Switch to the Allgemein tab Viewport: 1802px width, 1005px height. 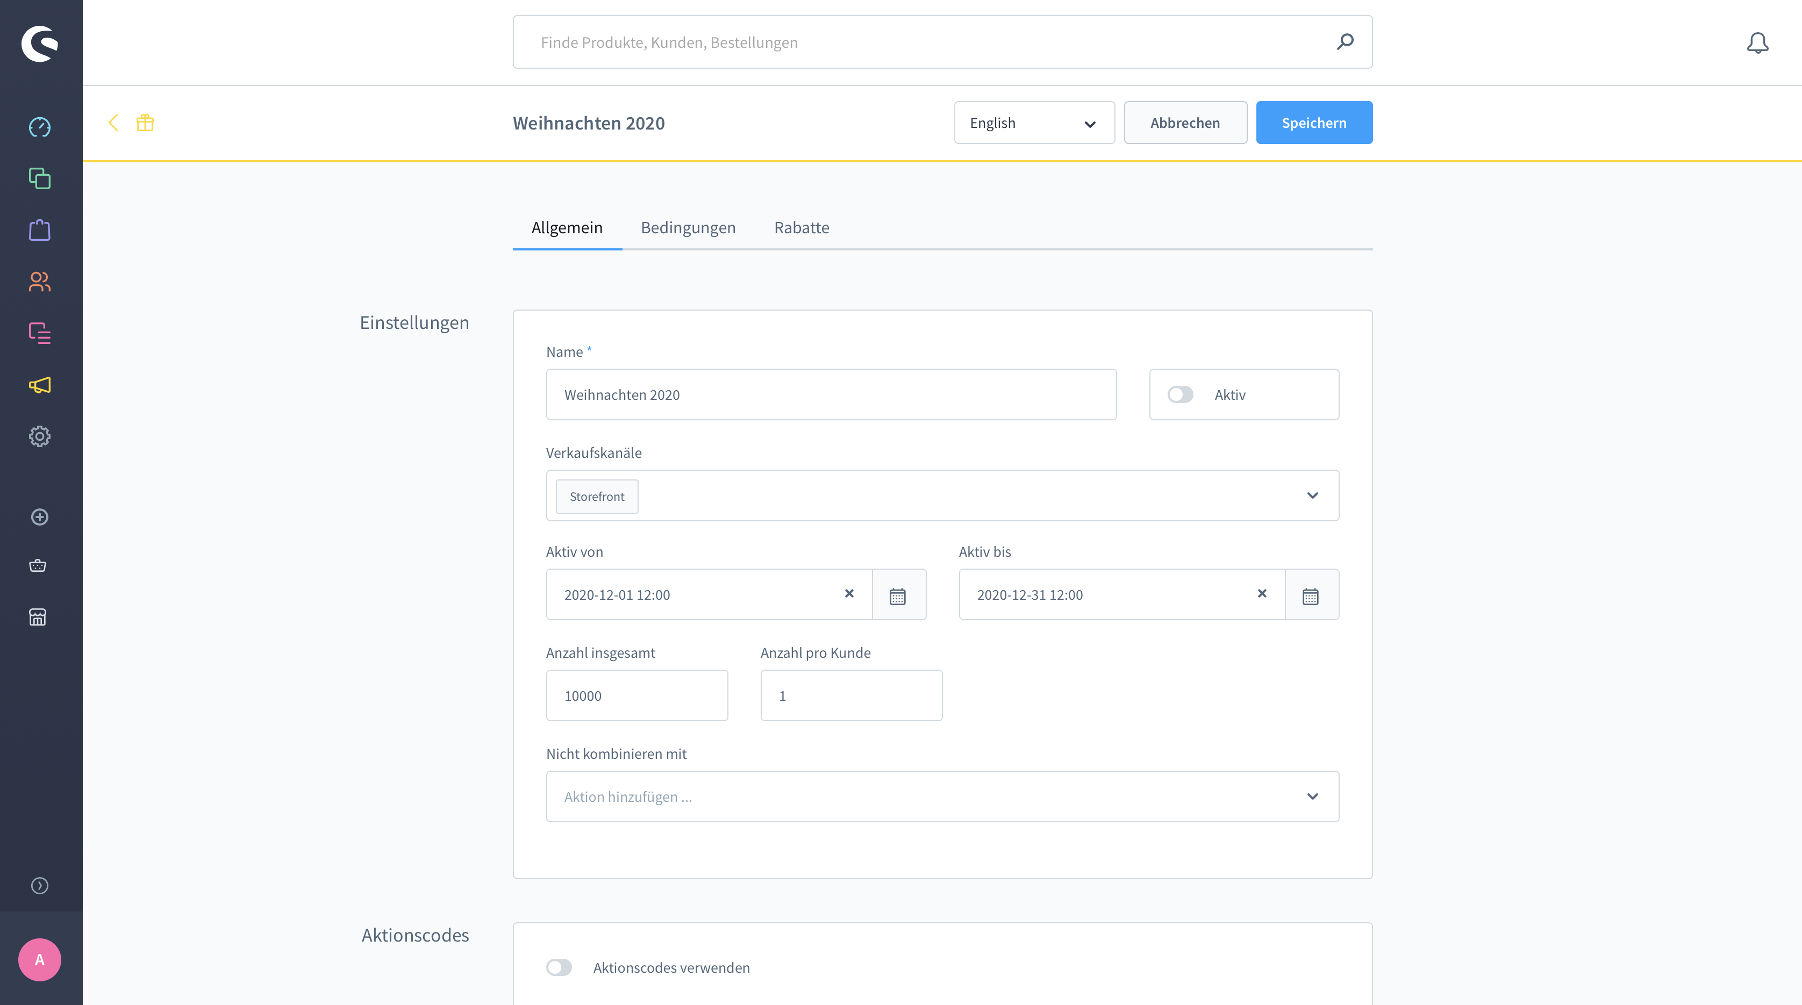567,228
